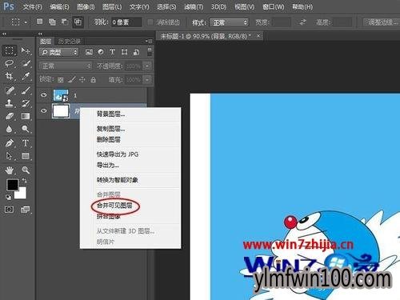Turn layer filtering switch on or off
This screenshot has height=300, width=400.
click(x=150, y=51)
